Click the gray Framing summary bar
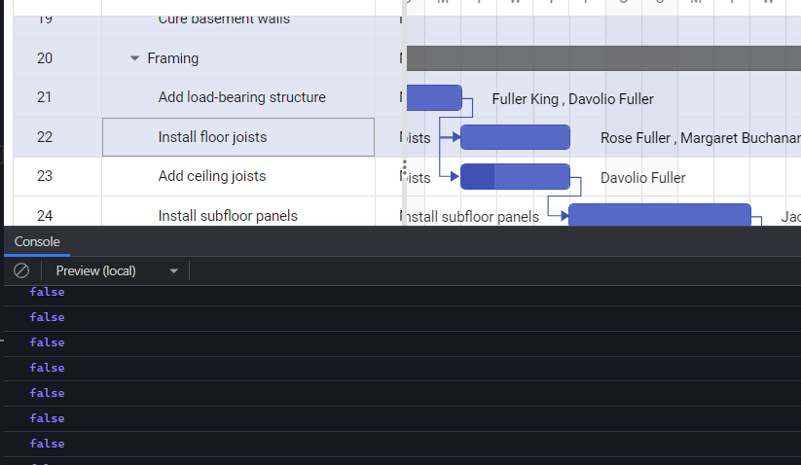801x465 pixels. pyautogui.click(x=603, y=58)
